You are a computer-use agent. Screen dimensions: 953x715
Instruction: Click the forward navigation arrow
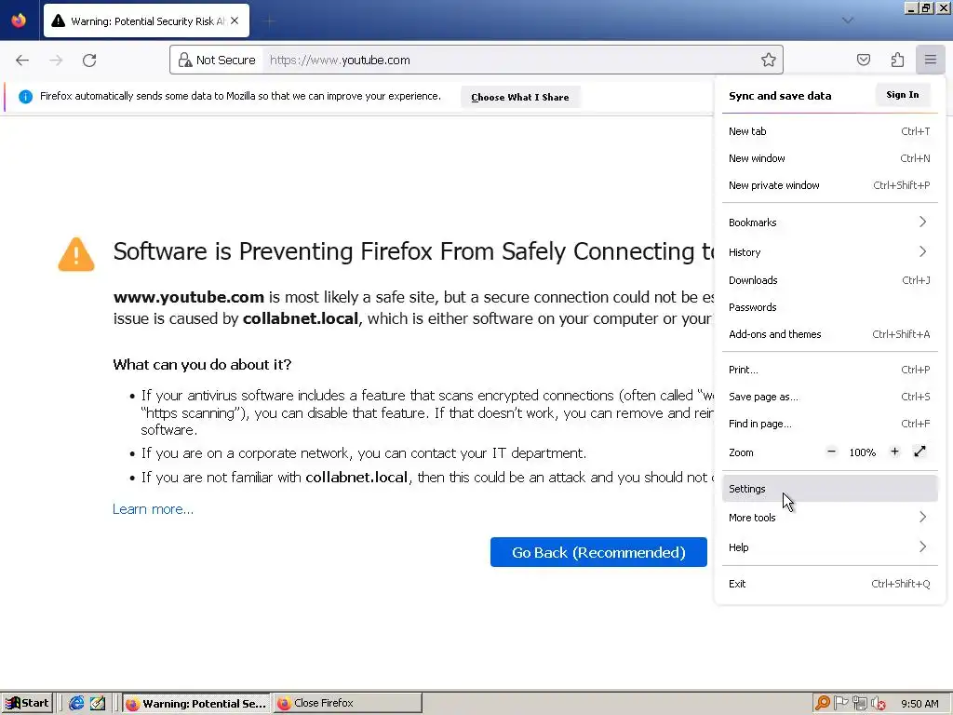click(56, 61)
